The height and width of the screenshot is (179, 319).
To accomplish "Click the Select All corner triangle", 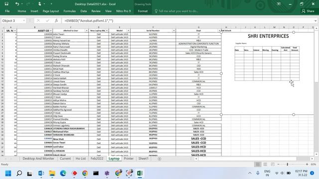I will point(2,27).
